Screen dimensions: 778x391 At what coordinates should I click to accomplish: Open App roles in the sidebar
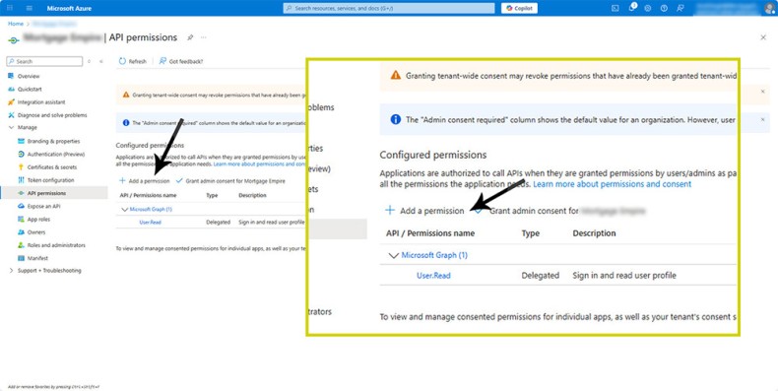point(38,220)
